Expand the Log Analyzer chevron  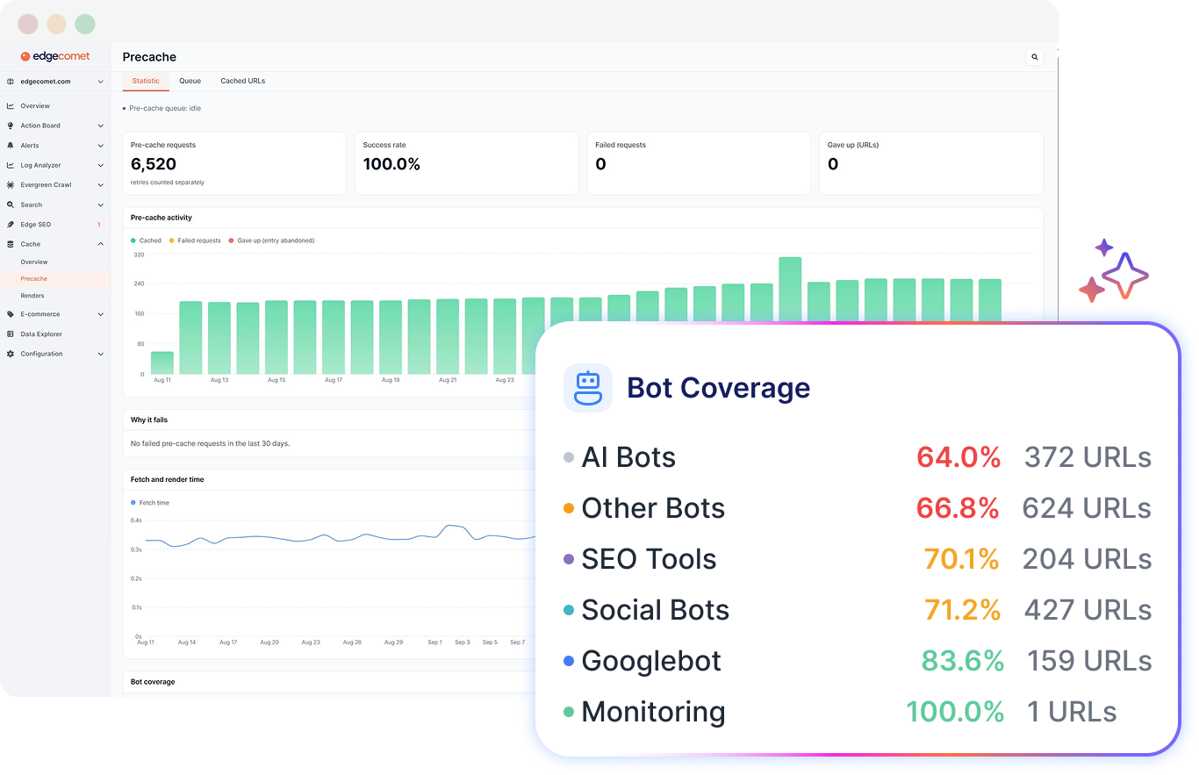[101, 165]
